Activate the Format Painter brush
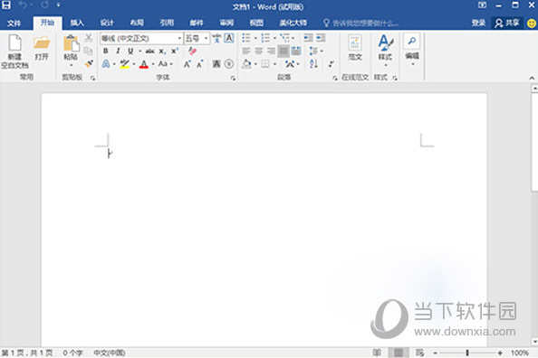This screenshot has height=358, width=538. [x=89, y=63]
